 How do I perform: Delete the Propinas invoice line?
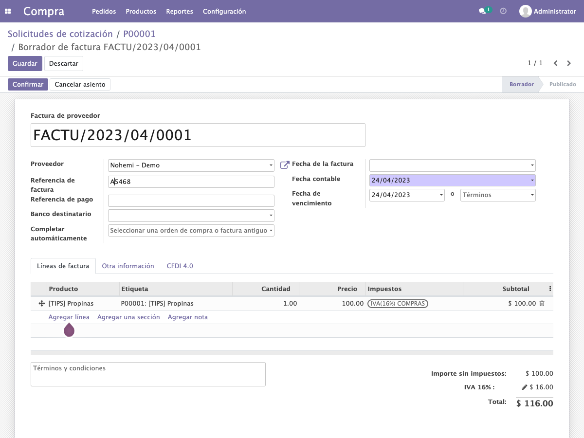tap(542, 303)
